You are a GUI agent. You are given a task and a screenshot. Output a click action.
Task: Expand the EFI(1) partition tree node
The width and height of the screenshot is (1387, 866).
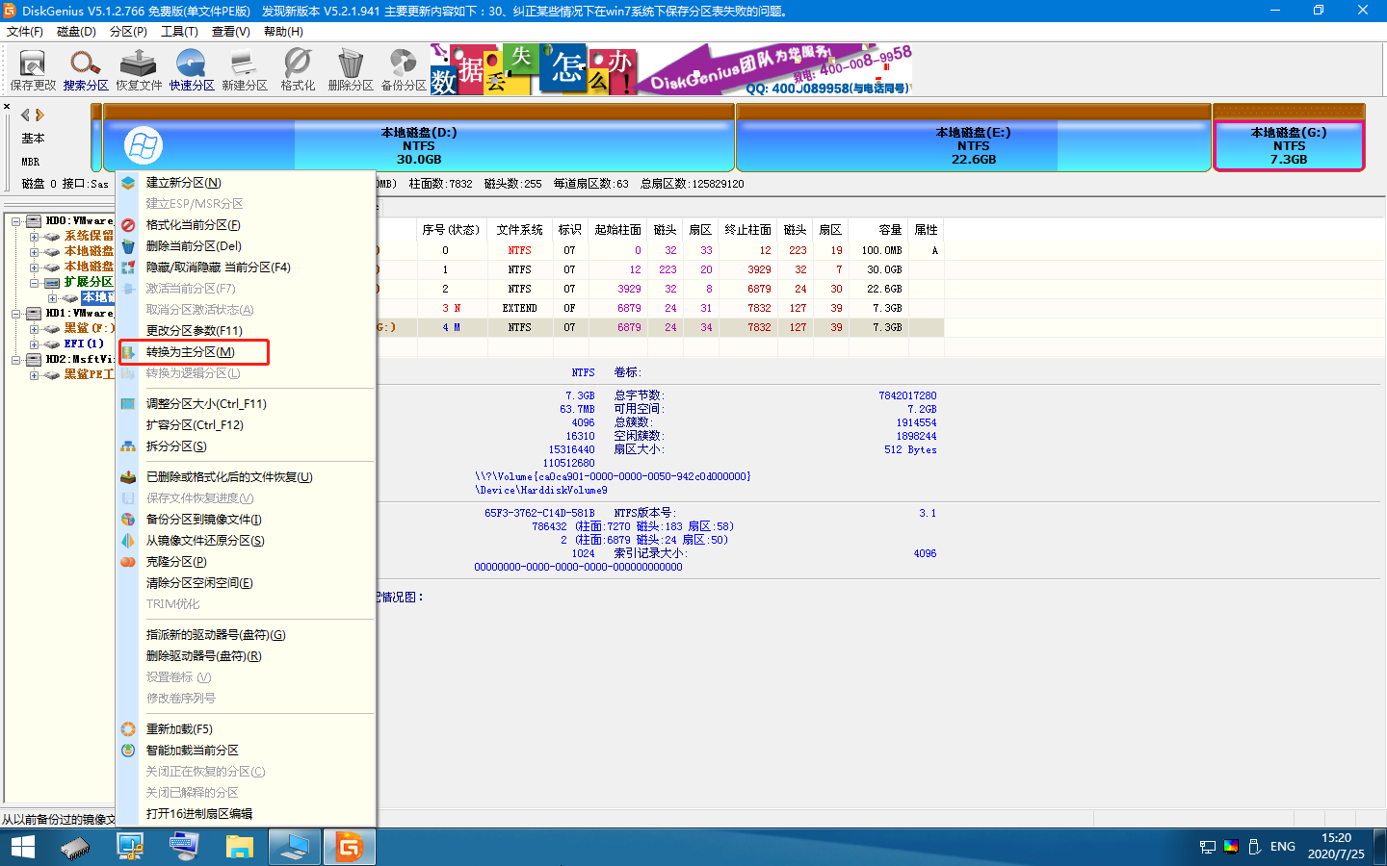[34, 344]
